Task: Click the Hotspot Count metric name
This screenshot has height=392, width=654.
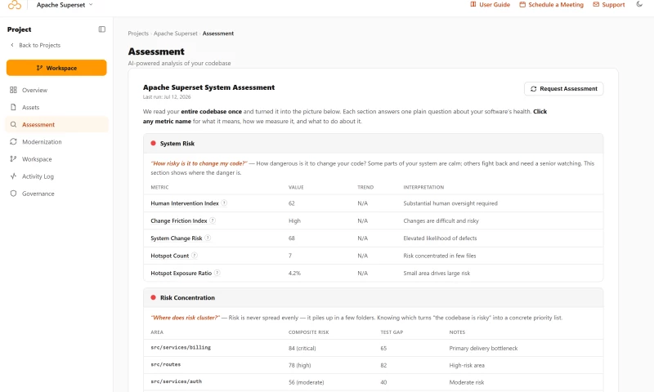Action: (x=170, y=256)
